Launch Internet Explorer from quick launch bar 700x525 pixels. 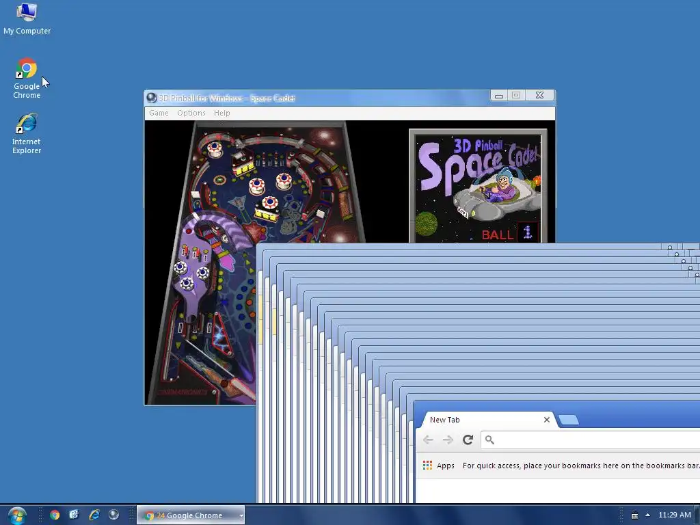coord(94,515)
